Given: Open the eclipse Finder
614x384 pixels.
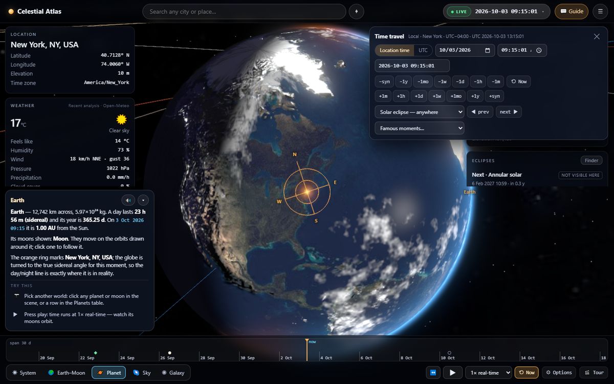Looking at the screenshot, I should (x=591, y=160).
